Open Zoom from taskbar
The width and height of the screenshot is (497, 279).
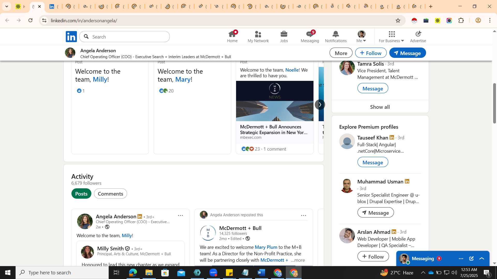pos(213,273)
